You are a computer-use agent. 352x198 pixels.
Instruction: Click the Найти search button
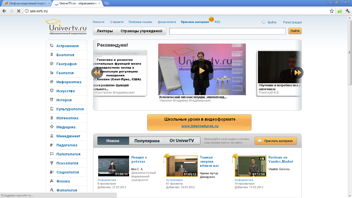pyautogui.click(x=295, y=31)
